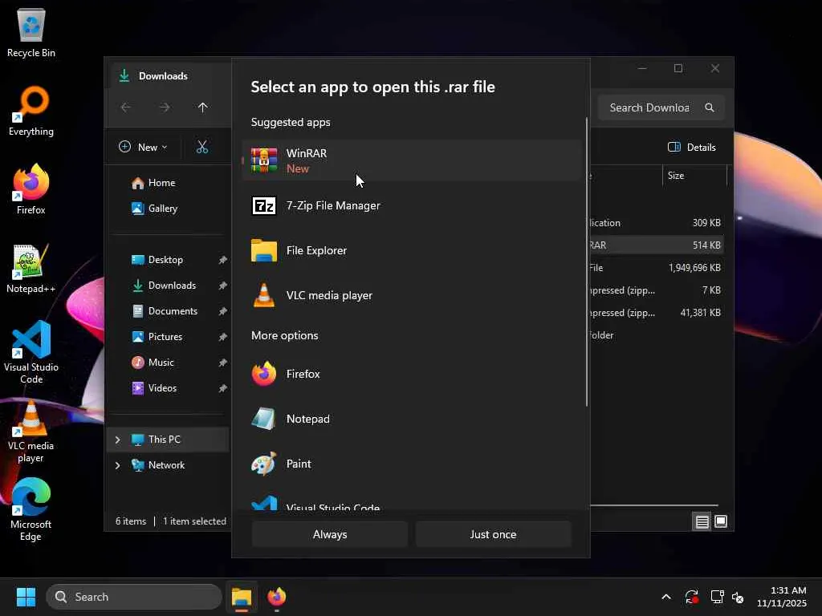Viewport: 822px width, 616px height.
Task: Click the Just once button
Action: [x=493, y=534]
